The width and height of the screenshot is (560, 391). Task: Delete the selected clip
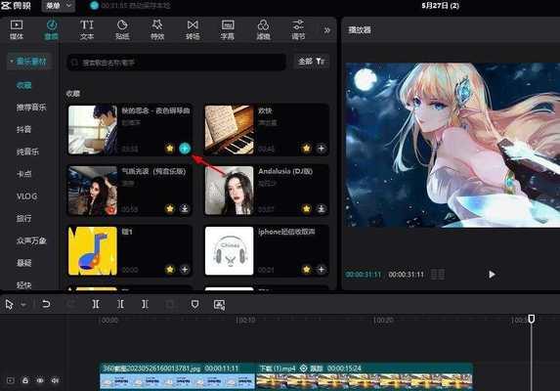tap(170, 304)
